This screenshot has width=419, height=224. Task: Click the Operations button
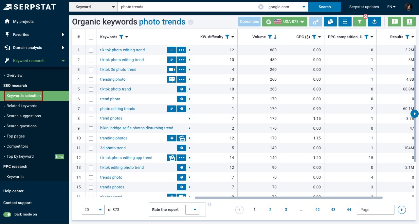point(249,22)
